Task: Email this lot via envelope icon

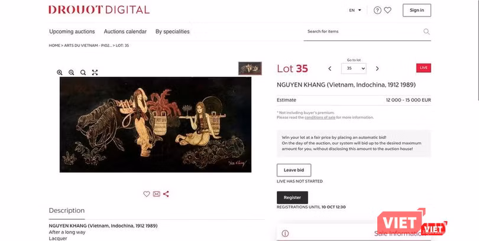Action: click(156, 194)
